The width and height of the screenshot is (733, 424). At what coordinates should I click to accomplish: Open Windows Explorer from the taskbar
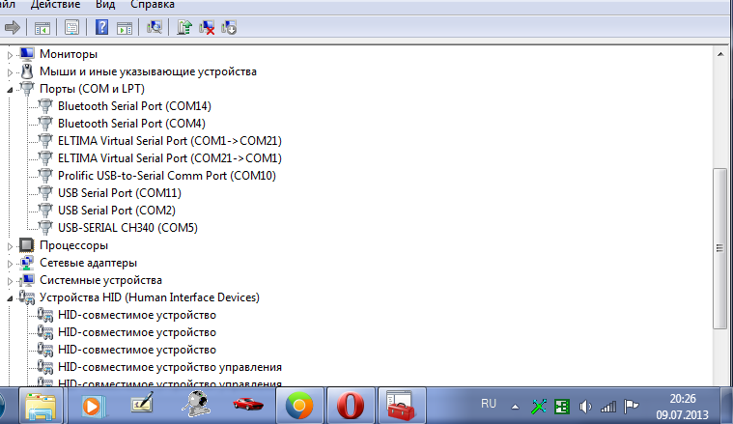pyautogui.click(x=41, y=406)
